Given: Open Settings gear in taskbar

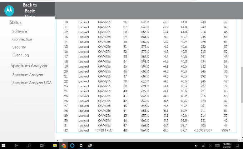Looking at the screenshot, I should [81, 145].
